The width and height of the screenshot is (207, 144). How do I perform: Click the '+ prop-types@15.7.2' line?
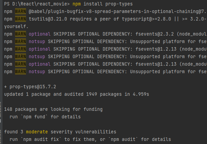click(30, 87)
